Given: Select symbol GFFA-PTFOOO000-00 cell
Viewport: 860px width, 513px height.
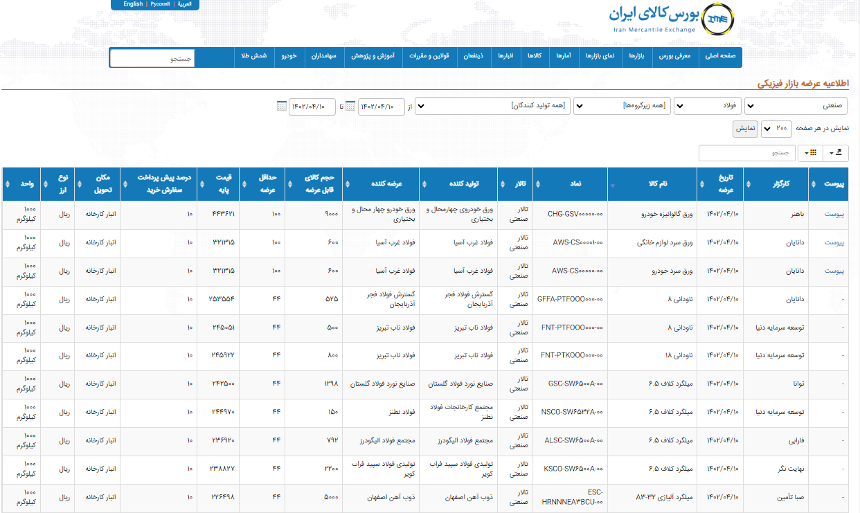Looking at the screenshot, I should pyautogui.click(x=571, y=300).
